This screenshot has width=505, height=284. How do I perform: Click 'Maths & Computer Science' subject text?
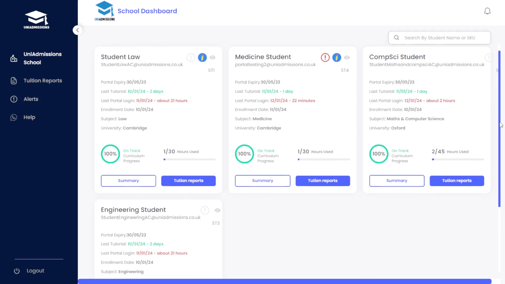[415, 119]
